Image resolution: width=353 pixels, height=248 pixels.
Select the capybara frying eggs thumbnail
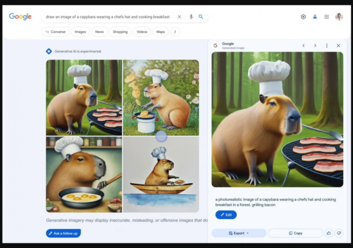click(x=84, y=175)
